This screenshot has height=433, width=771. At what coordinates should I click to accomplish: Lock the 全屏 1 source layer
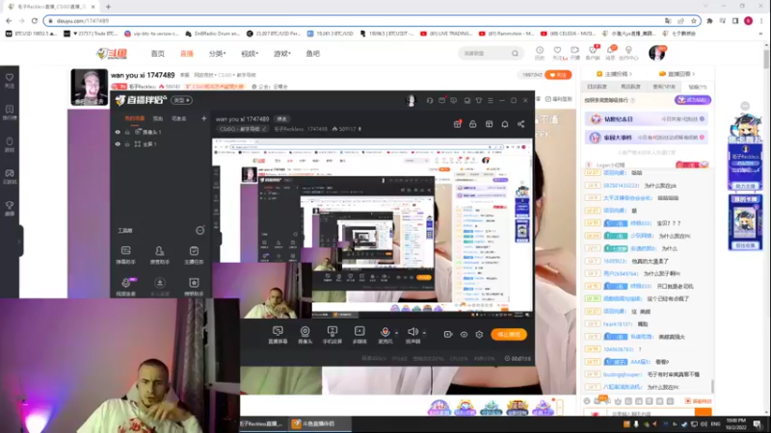point(127,144)
